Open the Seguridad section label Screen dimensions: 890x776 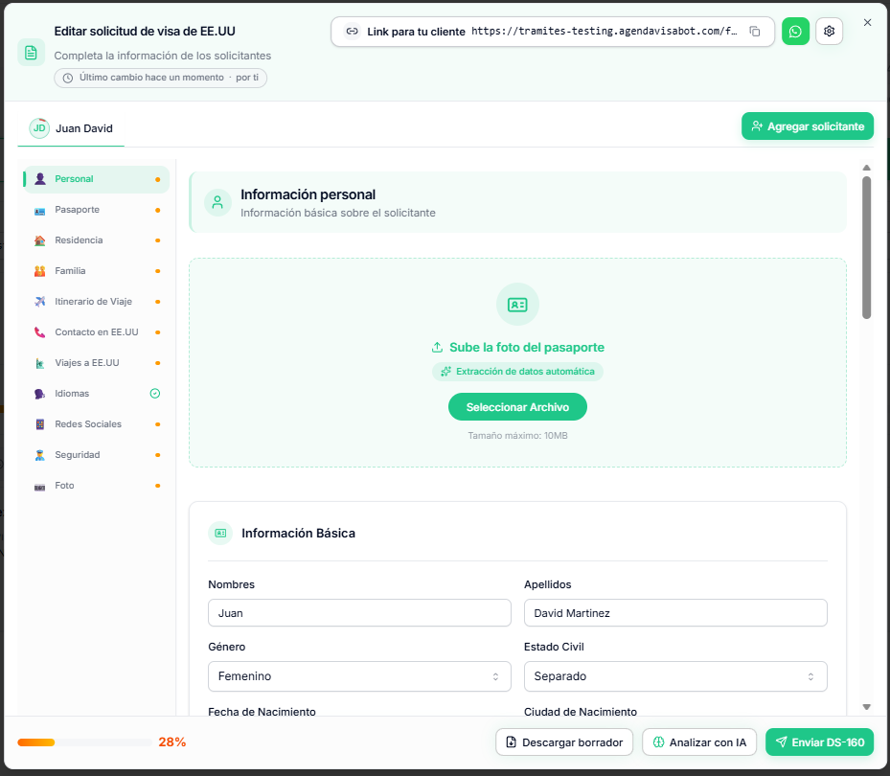[x=78, y=455]
